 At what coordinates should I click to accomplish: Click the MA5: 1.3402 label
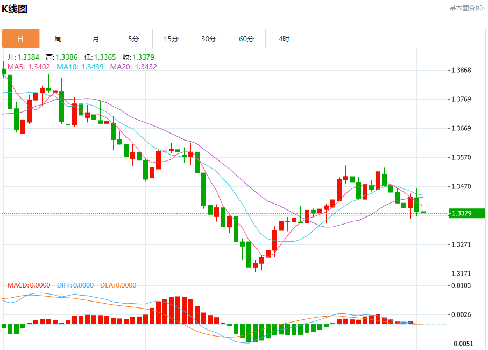tap(29, 67)
